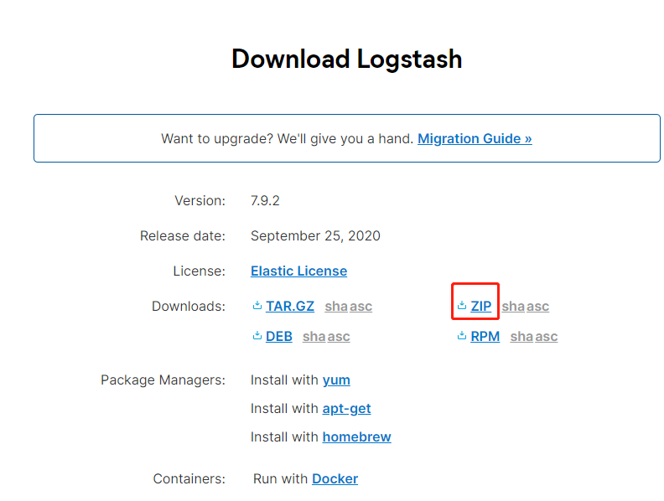Screen dimensions: 664x501
Task: Open the sha link for DEB
Action: point(314,337)
